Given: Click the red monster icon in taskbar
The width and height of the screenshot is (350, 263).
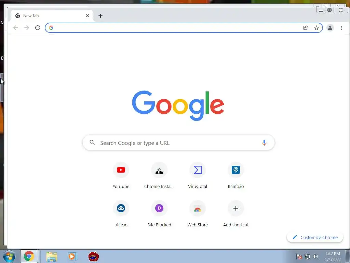Looking at the screenshot, I should coord(94,256).
